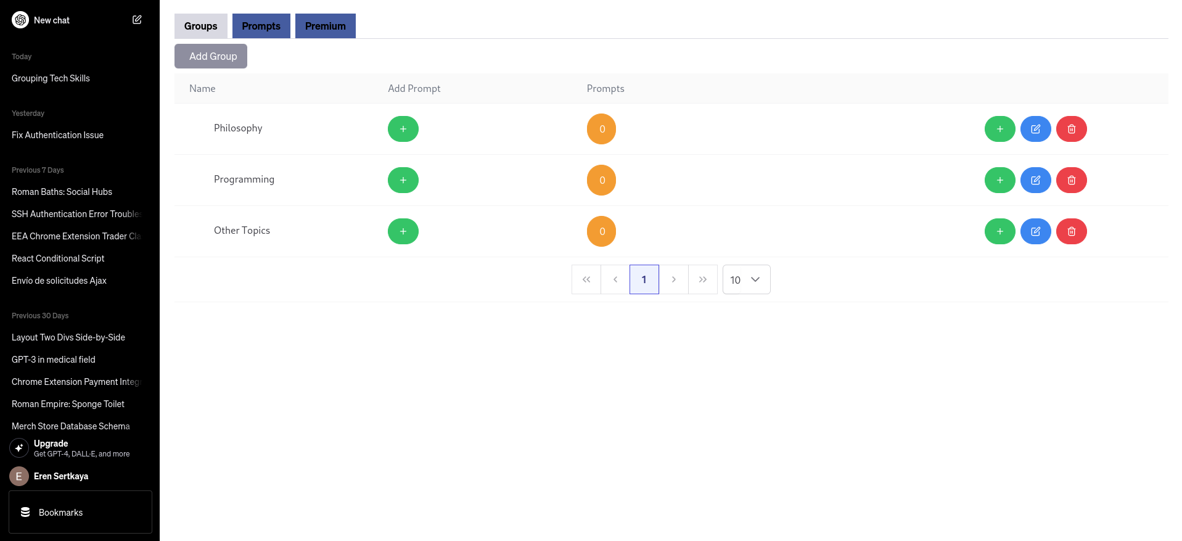Click the orange prompt count badge for Philosophy
Viewport: 1182px width, 541px height.
pyautogui.click(x=601, y=129)
